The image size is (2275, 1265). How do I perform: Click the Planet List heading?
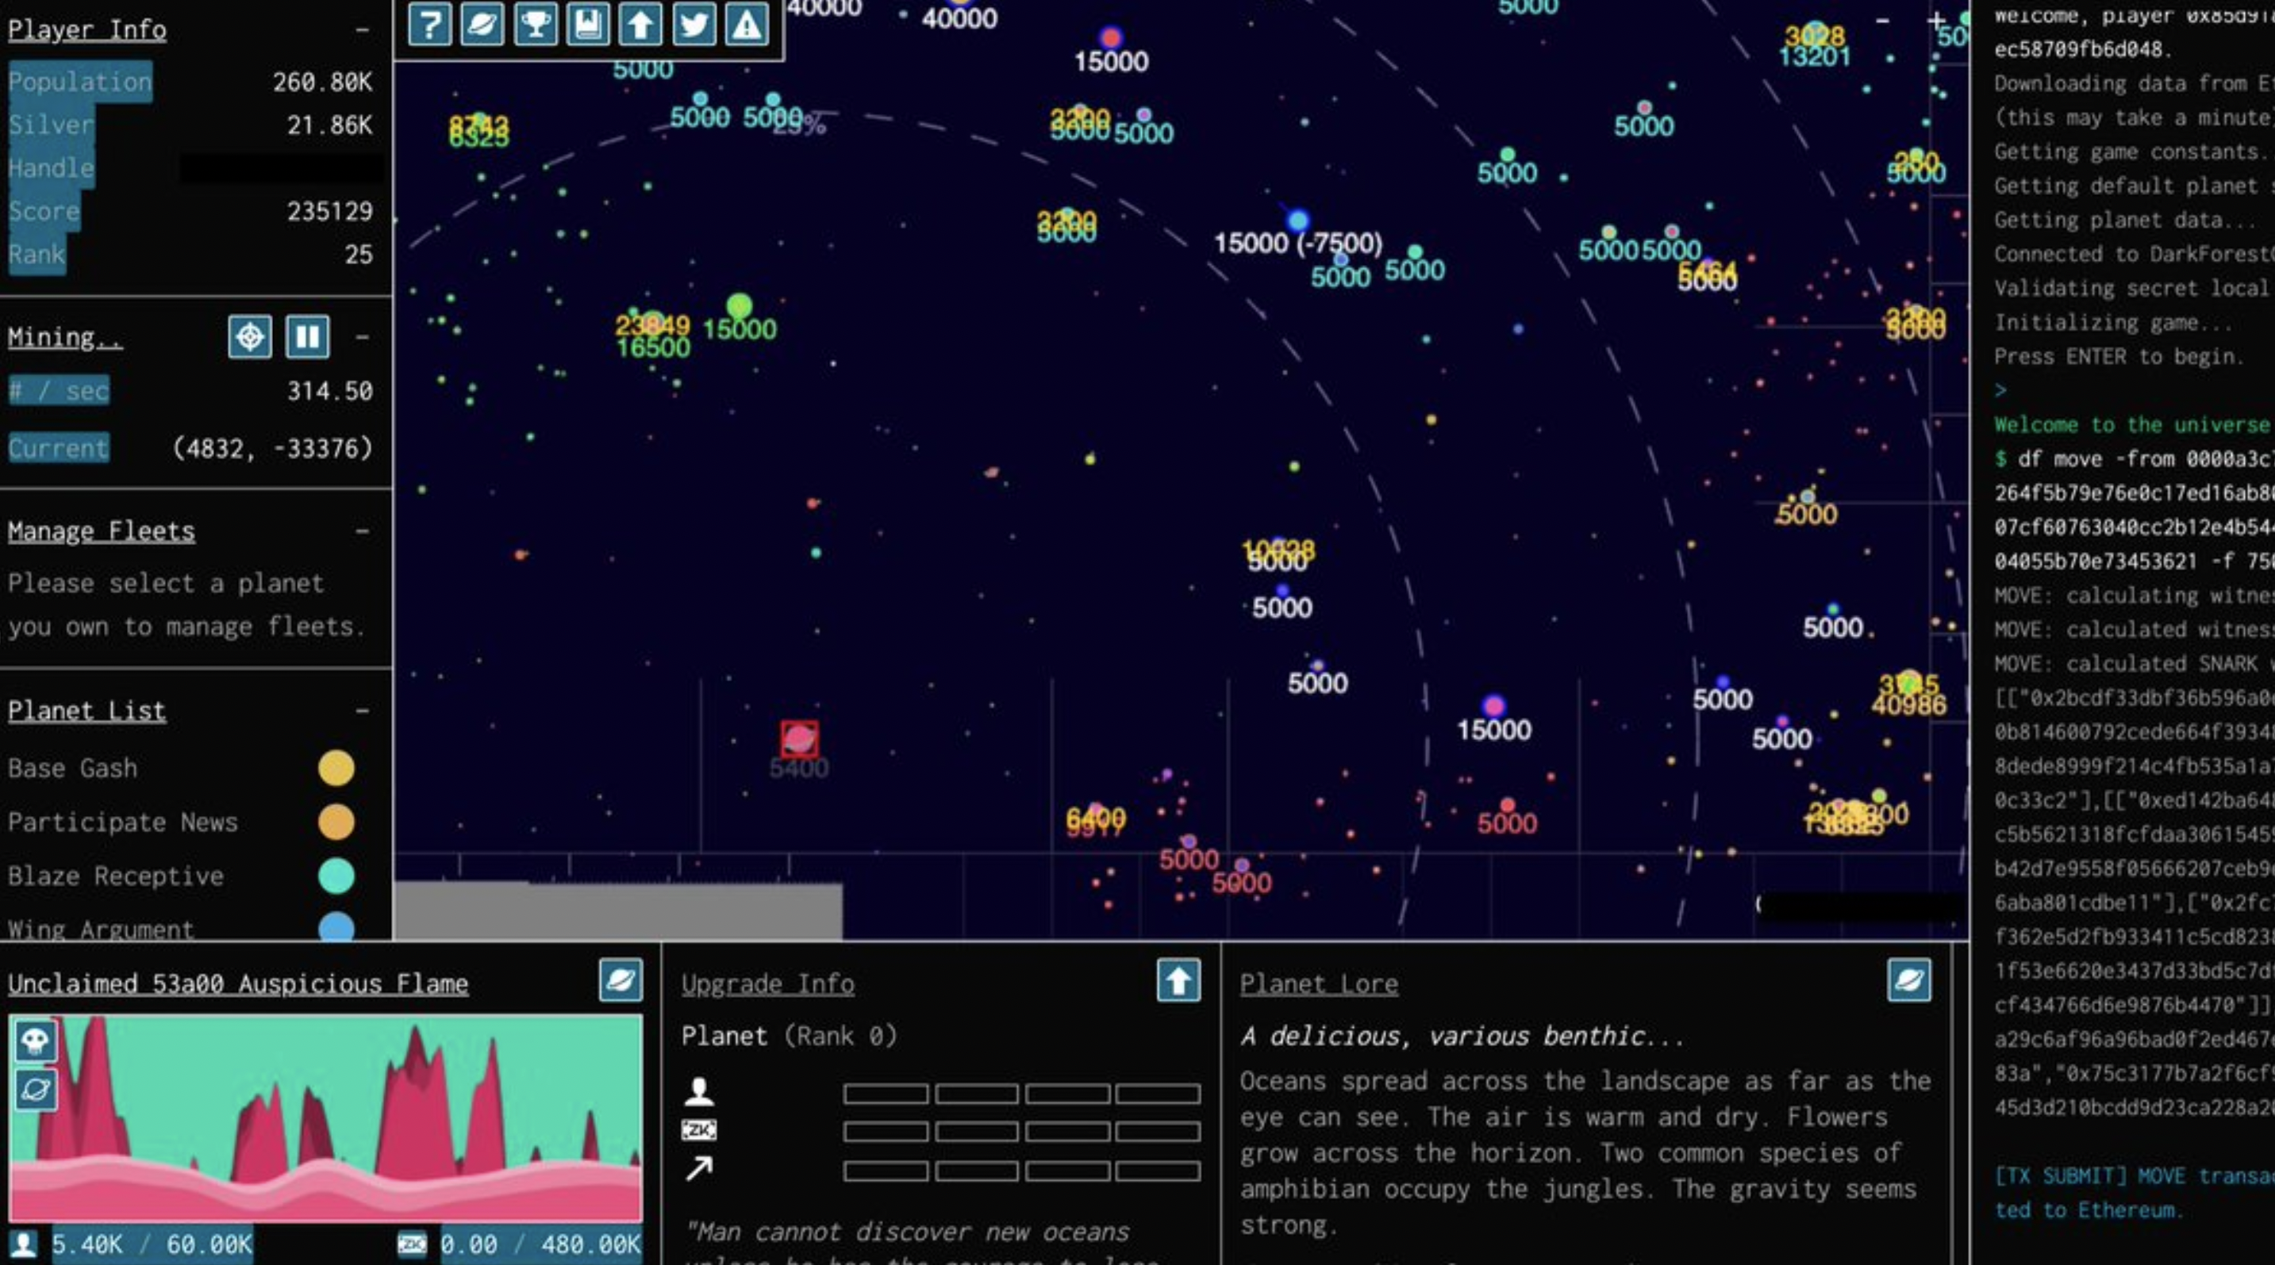point(86,711)
